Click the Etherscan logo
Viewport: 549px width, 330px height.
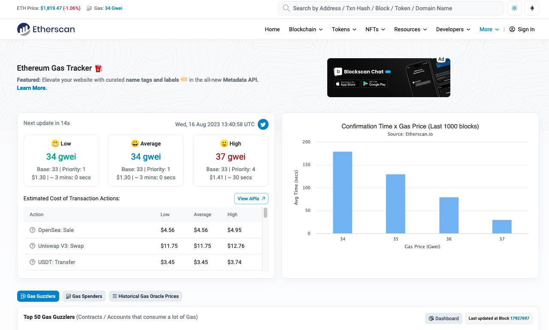coord(46,29)
